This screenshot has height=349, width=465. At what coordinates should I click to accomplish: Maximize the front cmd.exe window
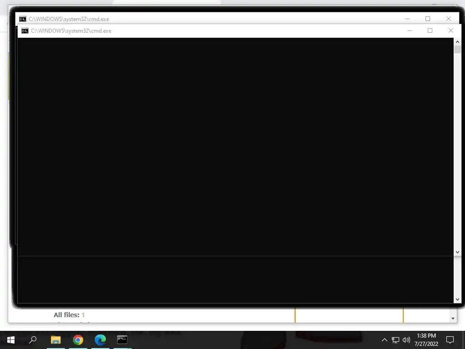pos(430,30)
